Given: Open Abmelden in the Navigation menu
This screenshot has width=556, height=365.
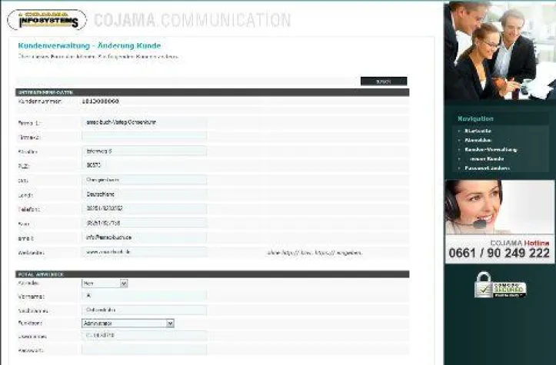Looking at the screenshot, I should tap(478, 140).
